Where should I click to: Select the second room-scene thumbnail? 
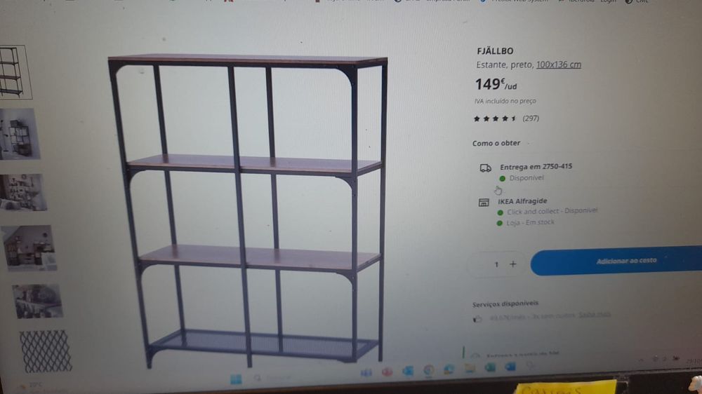(x=19, y=134)
